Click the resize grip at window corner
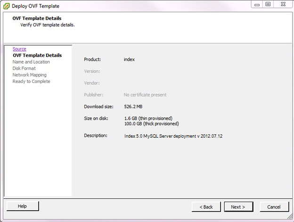 [290, 216]
